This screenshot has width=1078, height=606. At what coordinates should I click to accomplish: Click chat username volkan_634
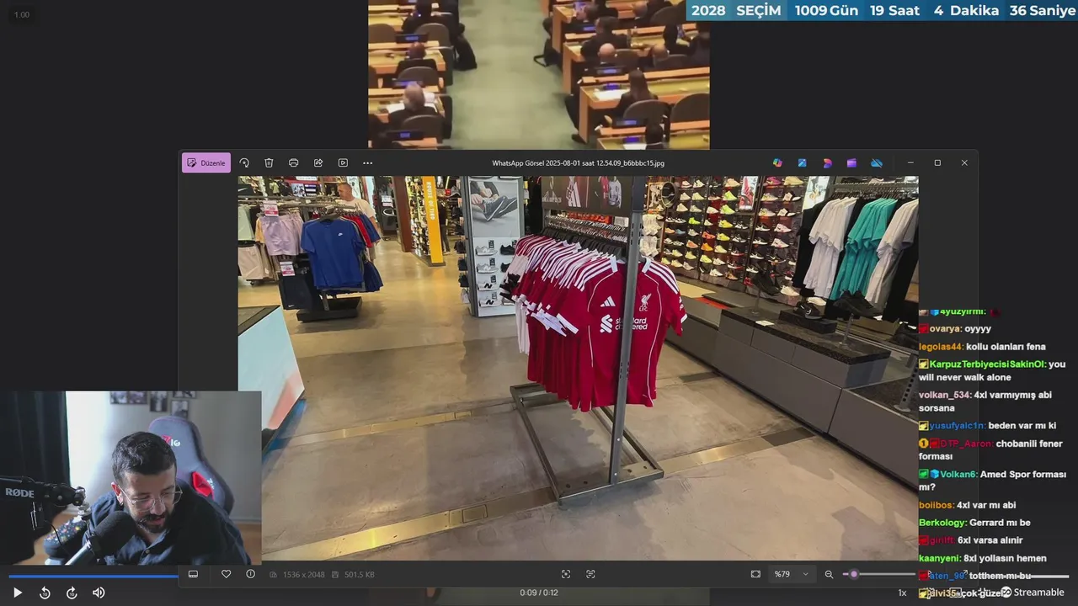(945, 395)
